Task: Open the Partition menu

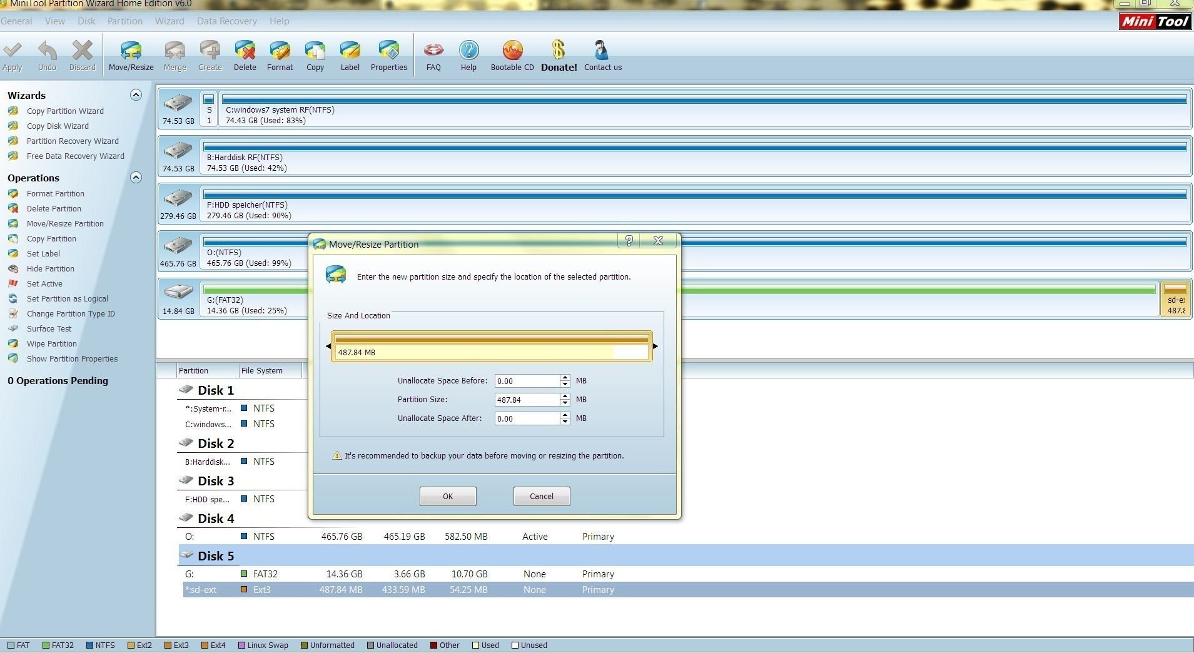Action: 125,21
